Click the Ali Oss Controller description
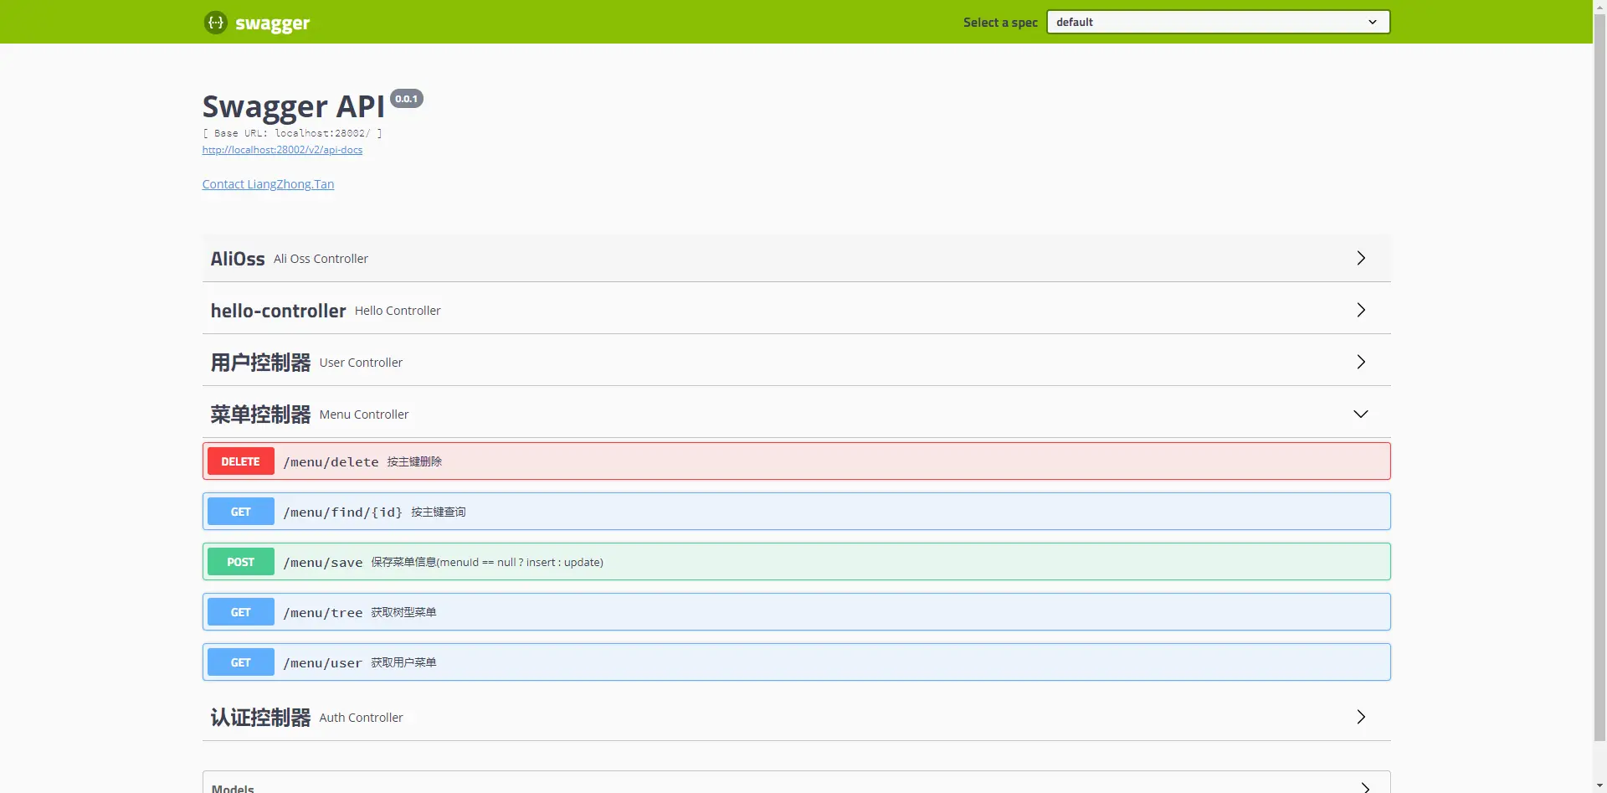 tap(321, 259)
